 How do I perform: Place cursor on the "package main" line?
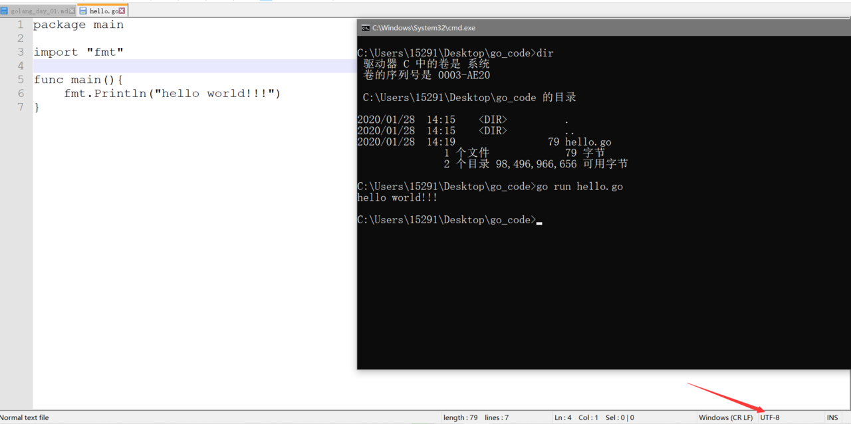coord(78,25)
